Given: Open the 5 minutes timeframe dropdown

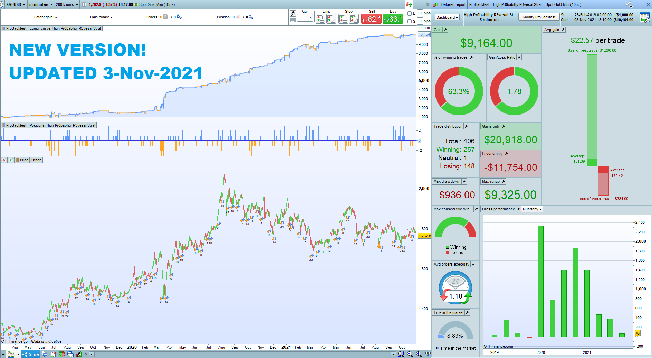Looking at the screenshot, I should 41,4.
